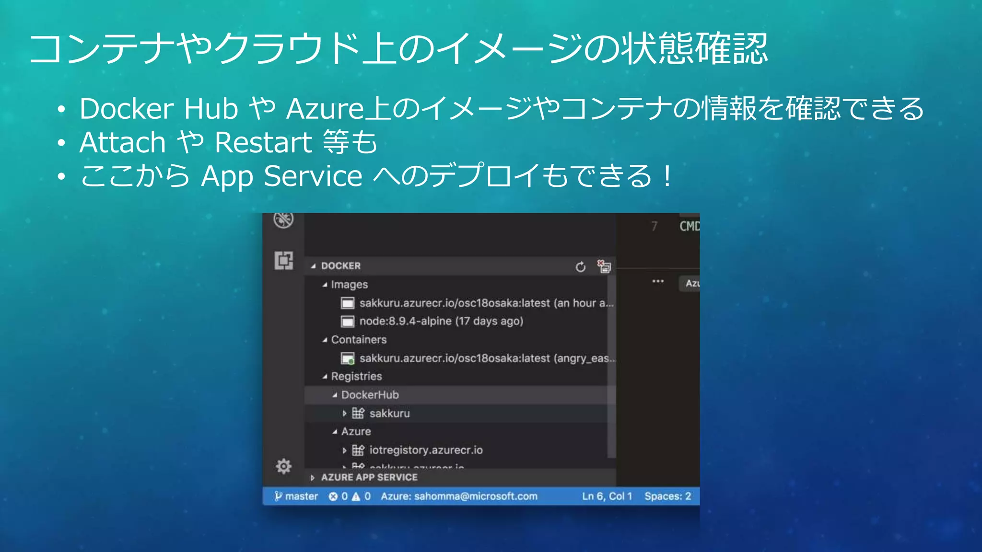Click Spaces: 2 indentation setting
The width and height of the screenshot is (982, 552).
click(667, 496)
